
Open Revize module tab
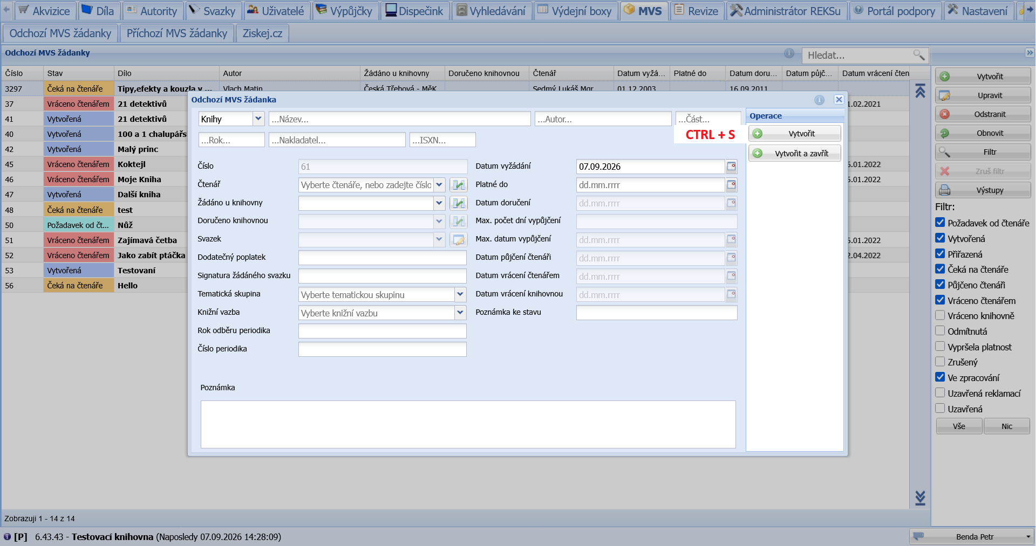tap(696, 11)
